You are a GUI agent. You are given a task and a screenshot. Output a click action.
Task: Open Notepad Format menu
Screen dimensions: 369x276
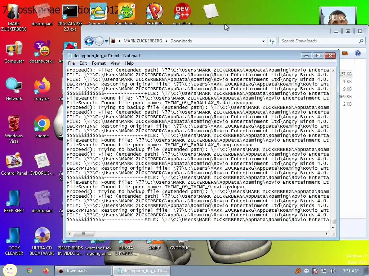[x=99, y=63]
